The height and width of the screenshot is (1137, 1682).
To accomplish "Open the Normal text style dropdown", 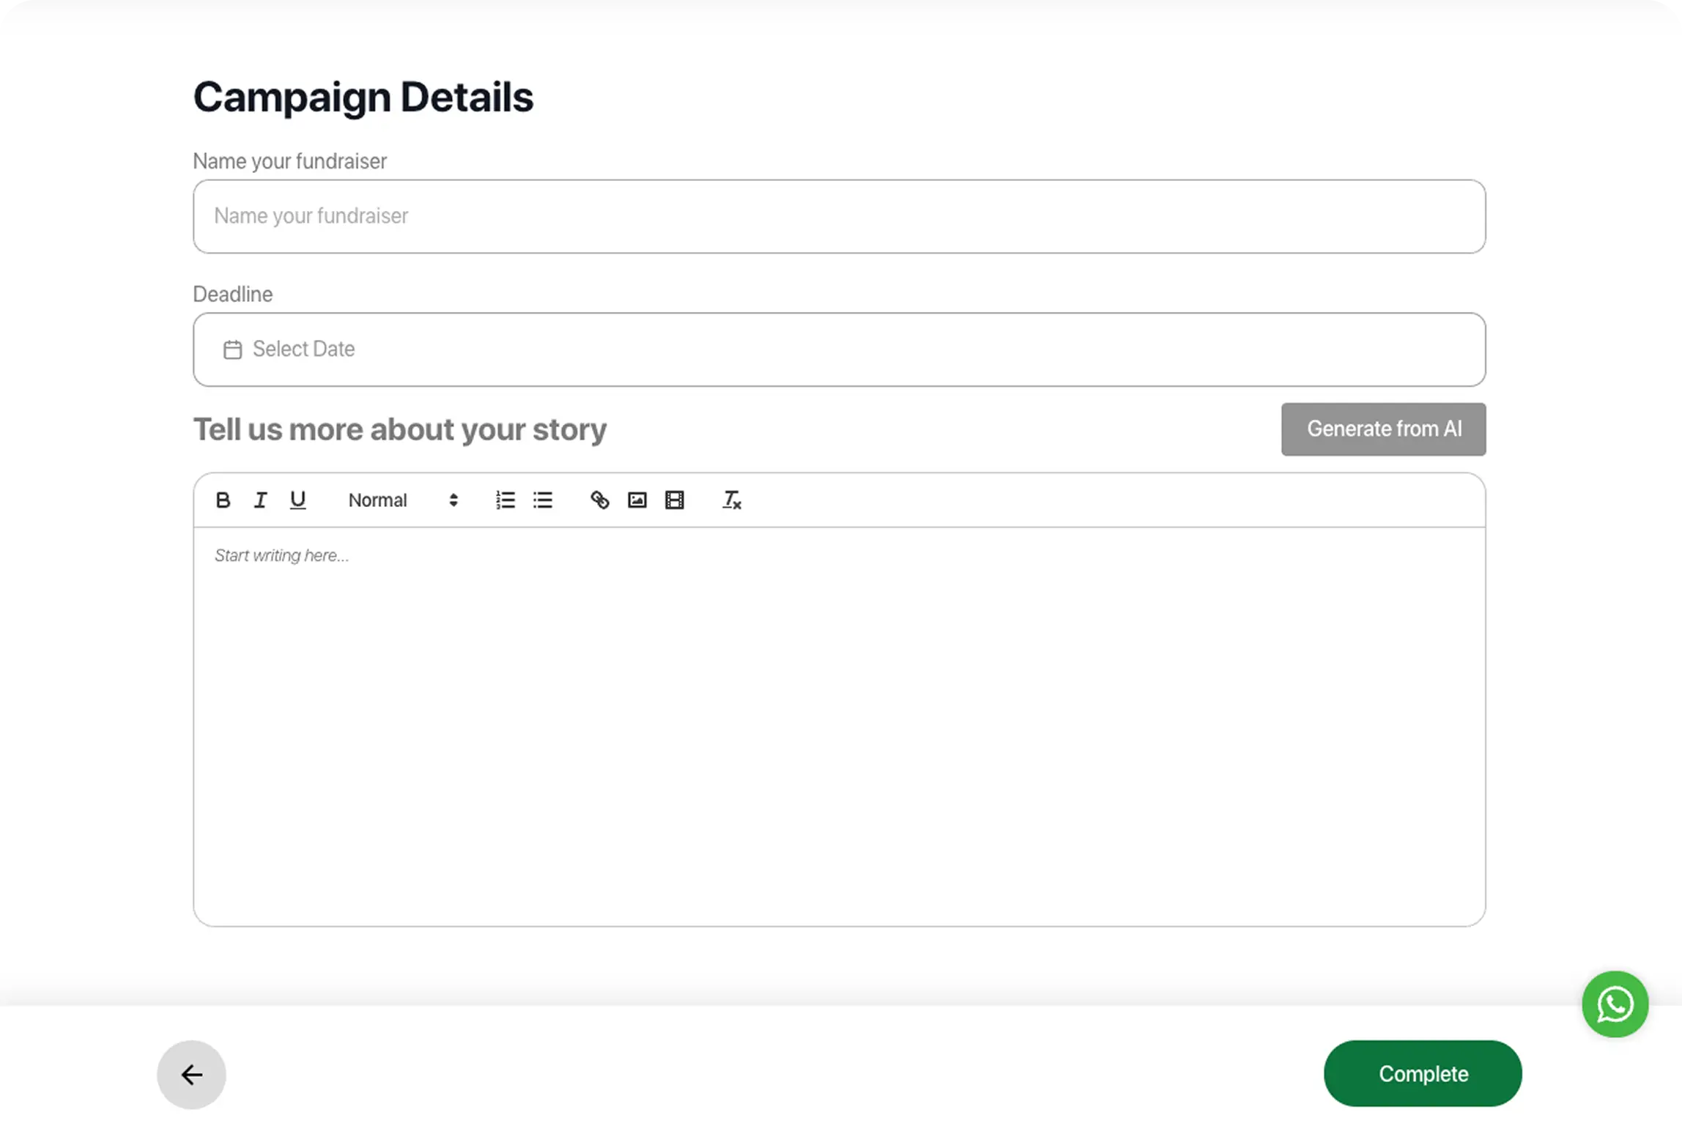I will (402, 500).
